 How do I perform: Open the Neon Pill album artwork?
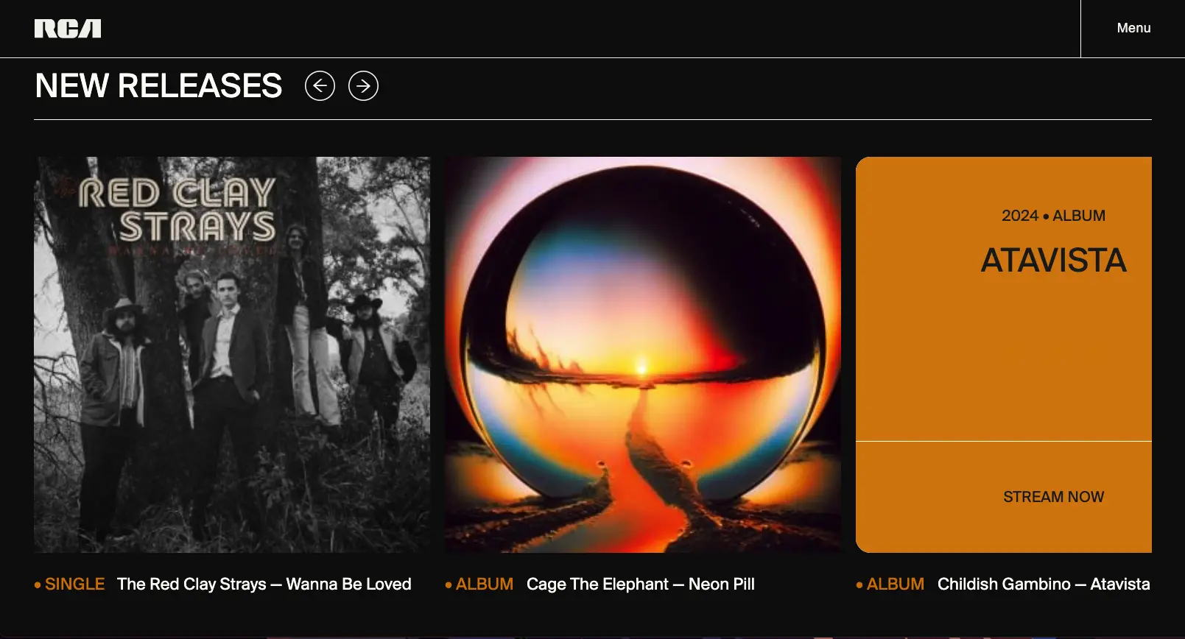click(x=643, y=355)
